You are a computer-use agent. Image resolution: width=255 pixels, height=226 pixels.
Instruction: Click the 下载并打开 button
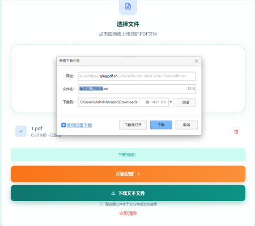click(x=133, y=125)
